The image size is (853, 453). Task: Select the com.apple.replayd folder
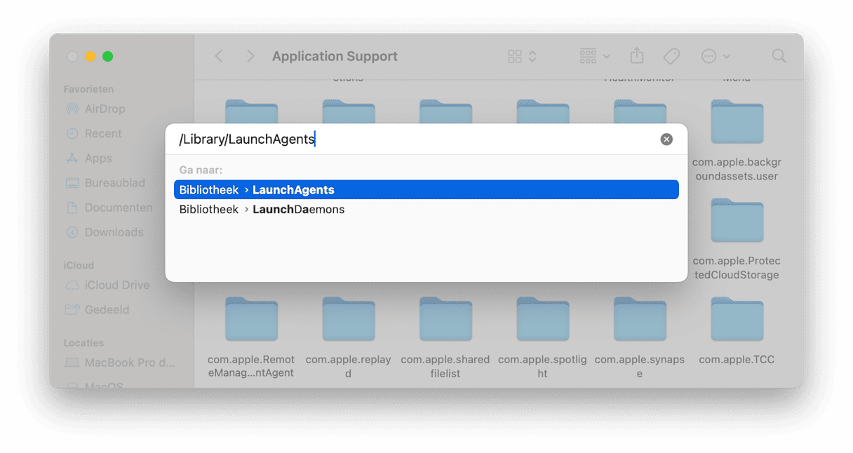click(348, 338)
